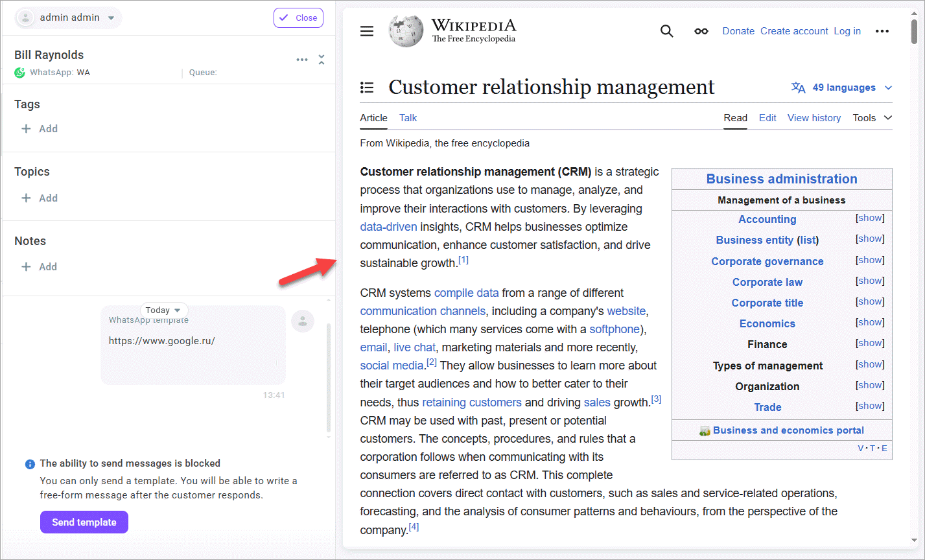Click the plus icon under Notes
Screen dimensions: 925x560
pos(26,267)
